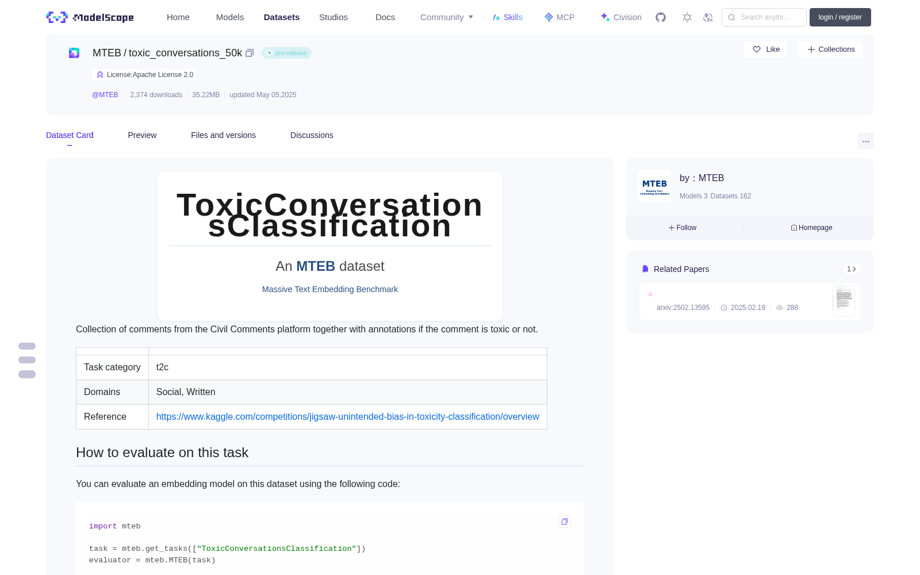Click the ModelScope logo
The image size is (920, 575).
(90, 17)
